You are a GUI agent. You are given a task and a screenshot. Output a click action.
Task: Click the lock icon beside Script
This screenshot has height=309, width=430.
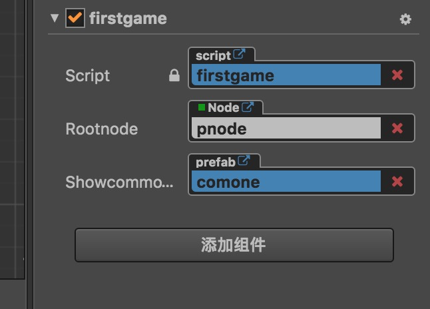click(x=174, y=76)
